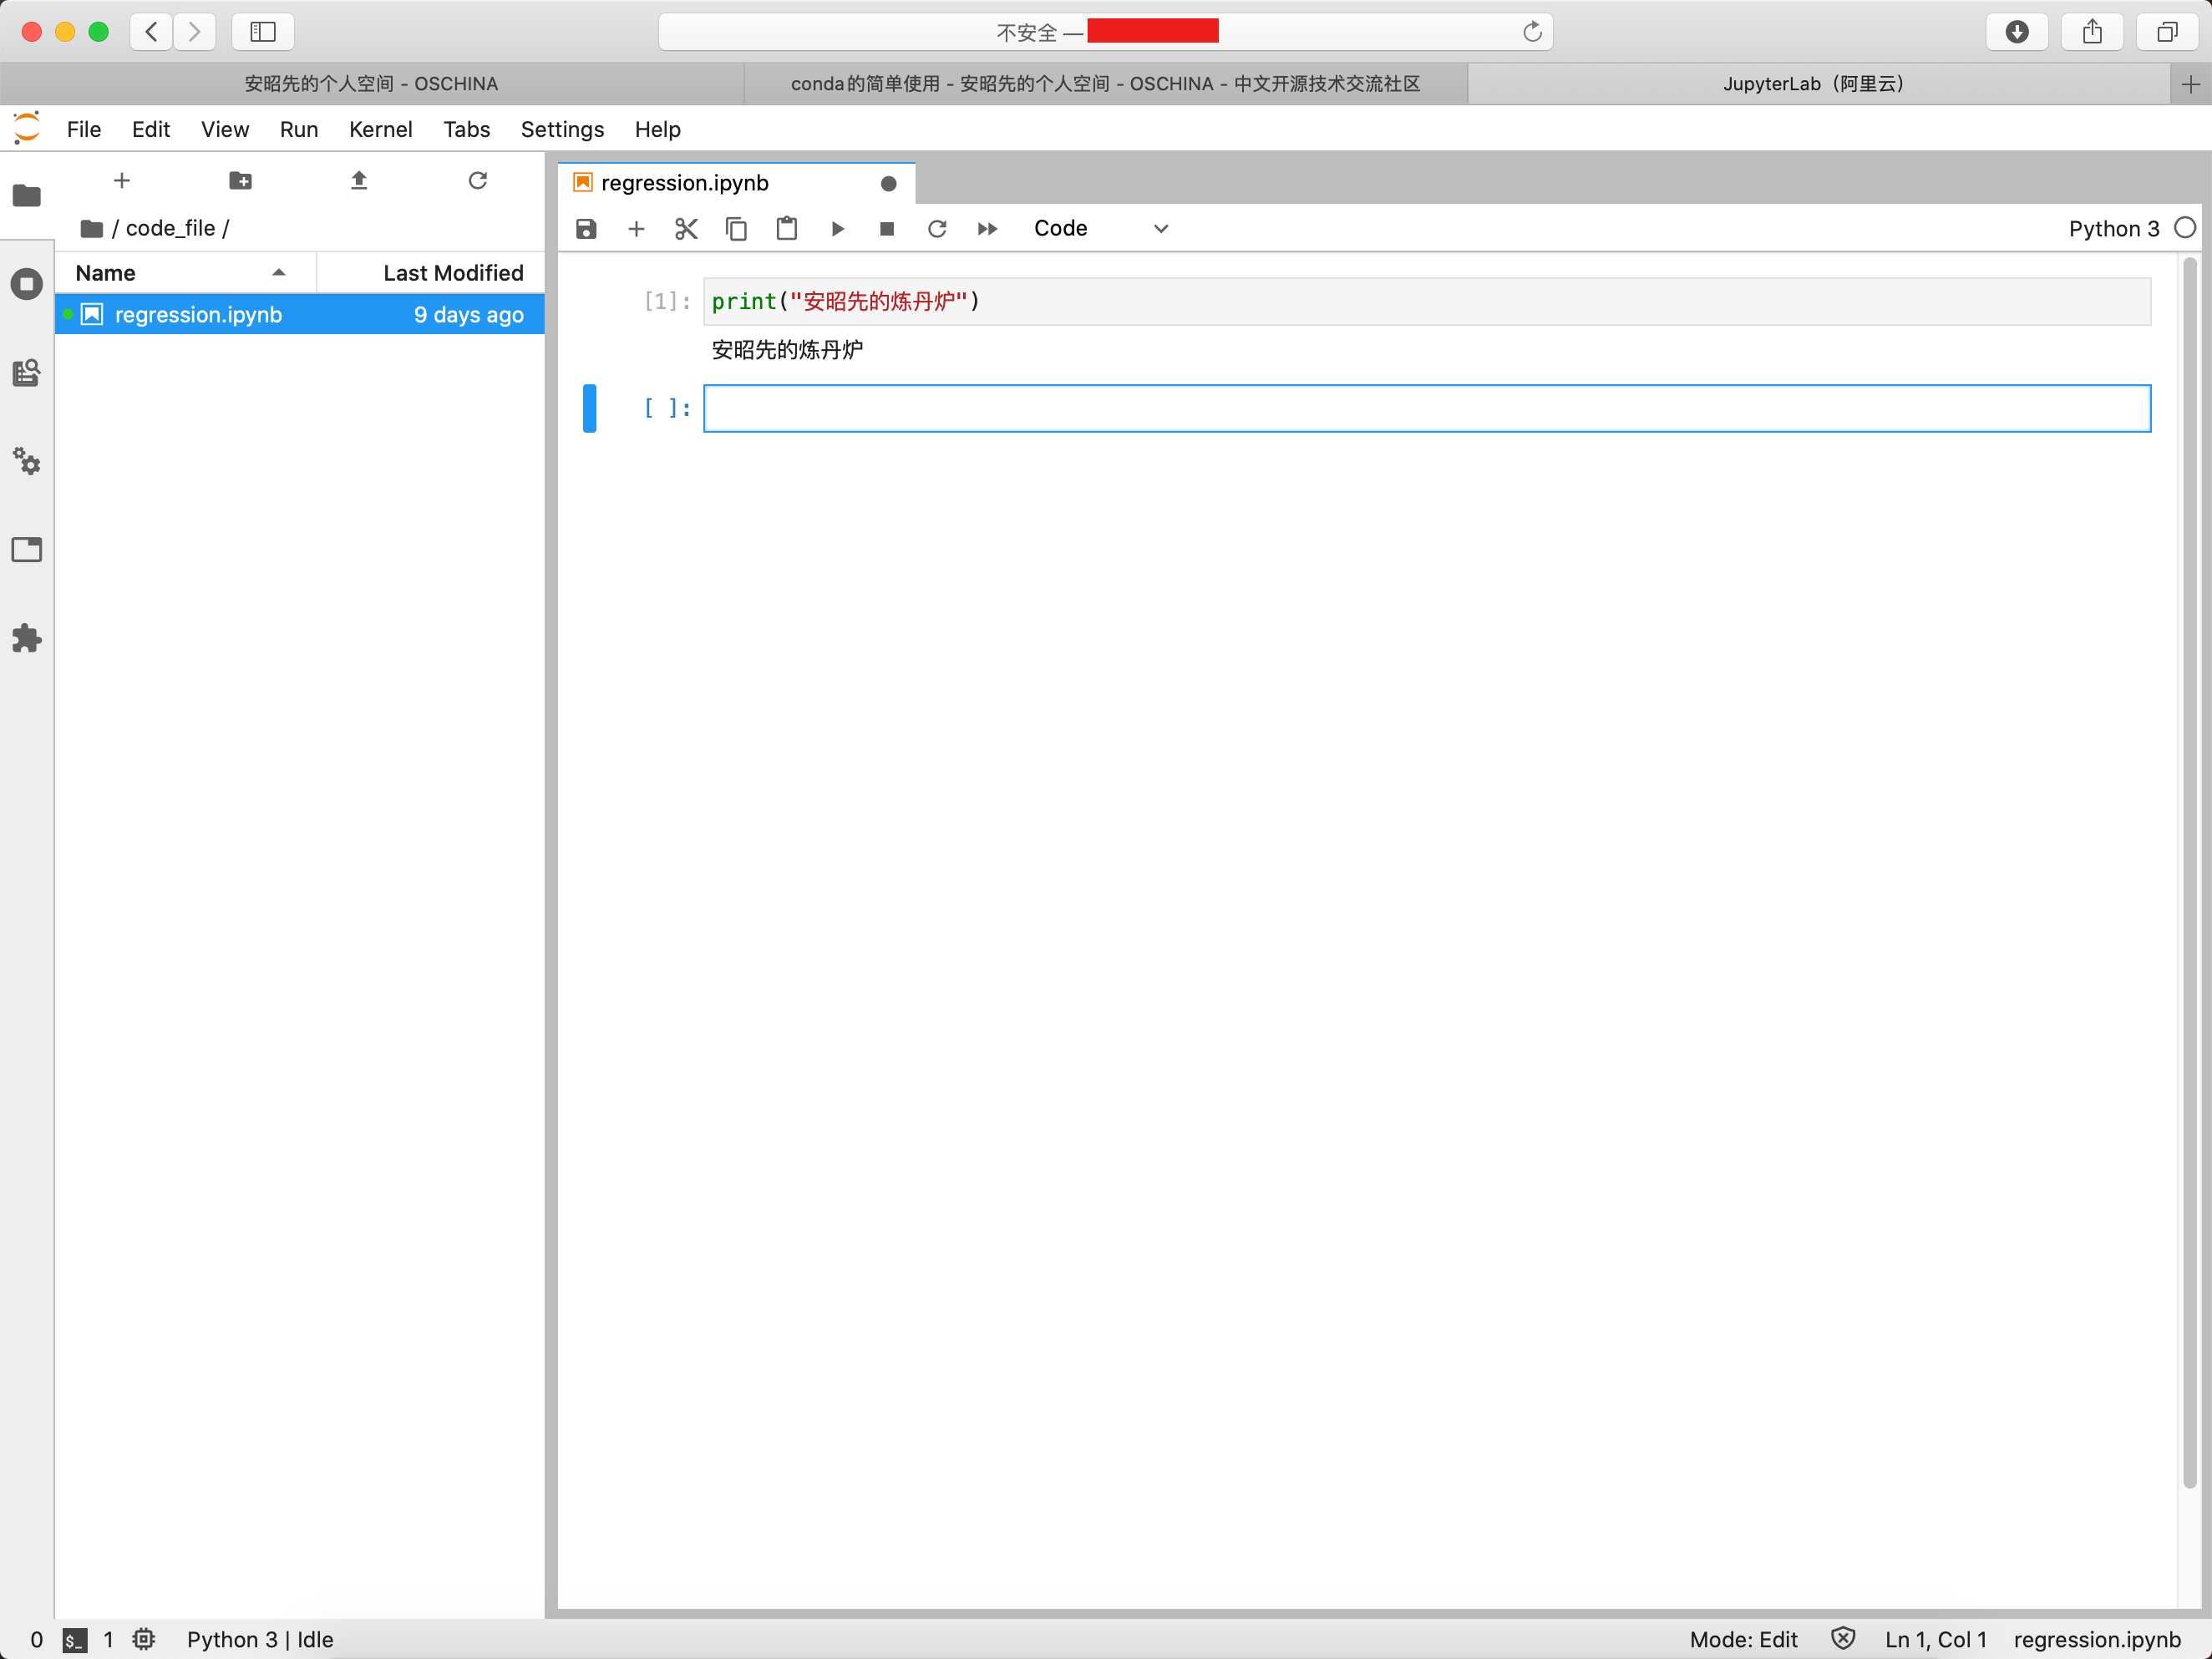The height and width of the screenshot is (1659, 2212).
Task: Click the new launcher icon
Action: 122,180
